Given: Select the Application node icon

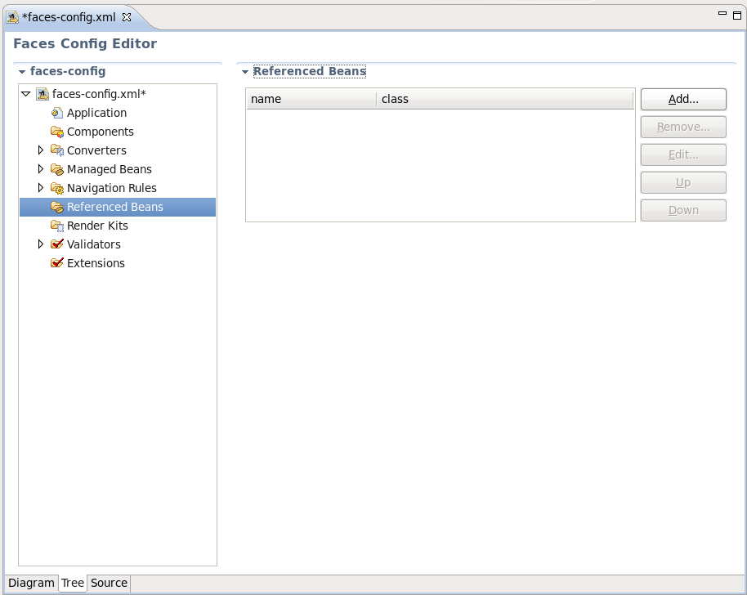Looking at the screenshot, I should tap(56, 113).
